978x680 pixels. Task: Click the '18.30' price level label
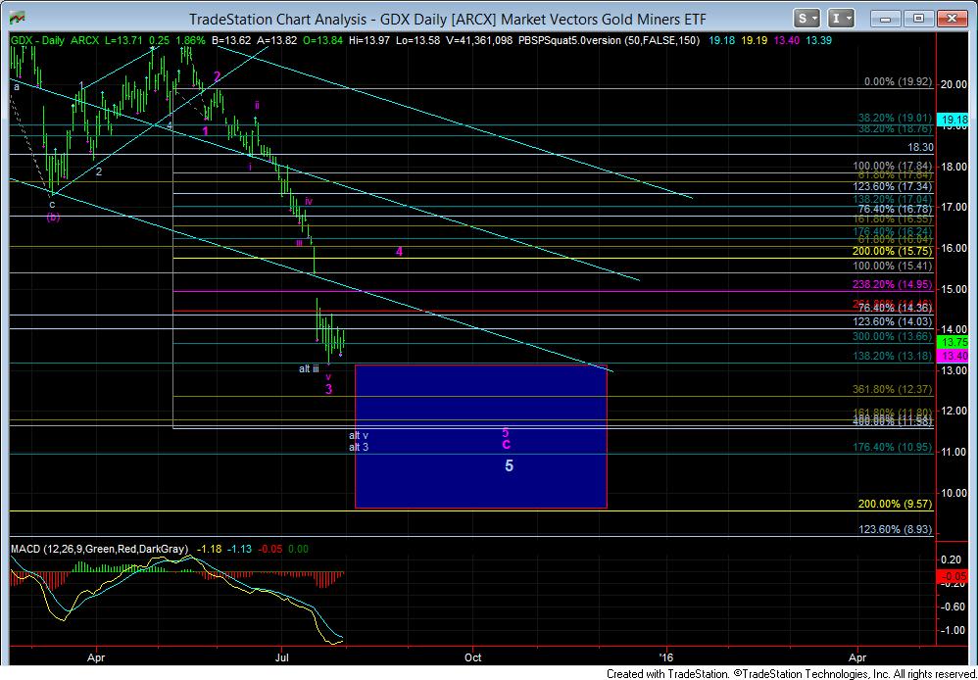pyautogui.click(x=920, y=147)
